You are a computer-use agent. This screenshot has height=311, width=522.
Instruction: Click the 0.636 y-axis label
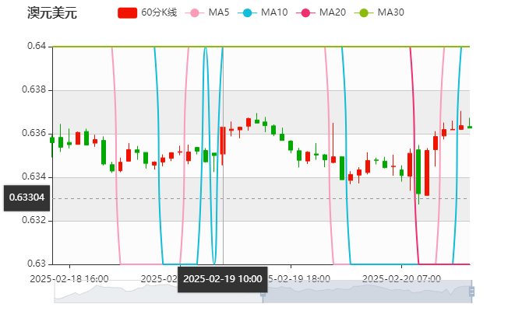click(37, 133)
